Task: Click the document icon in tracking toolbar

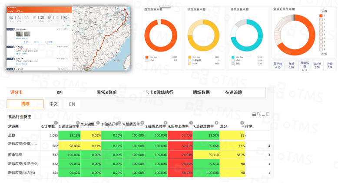Action: pos(50,18)
